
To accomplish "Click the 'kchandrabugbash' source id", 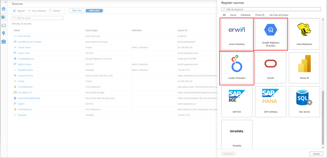I will (186, 42).
